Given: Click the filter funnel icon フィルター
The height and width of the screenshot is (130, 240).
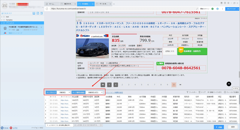Looking at the screenshot, I should click(x=187, y=92).
